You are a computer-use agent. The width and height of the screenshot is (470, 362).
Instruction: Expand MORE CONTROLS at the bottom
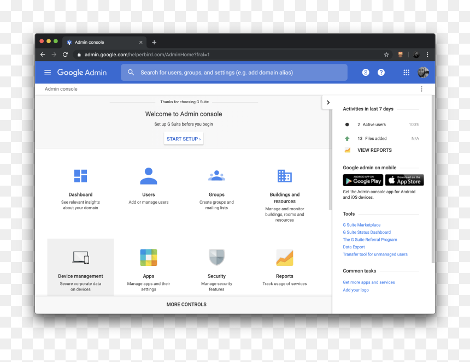point(186,305)
